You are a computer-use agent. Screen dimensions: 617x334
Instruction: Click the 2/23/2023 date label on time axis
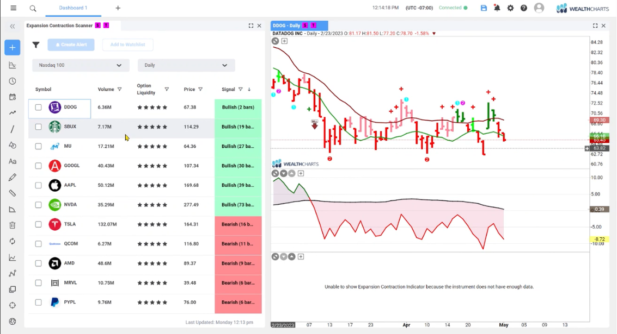pos(283,325)
